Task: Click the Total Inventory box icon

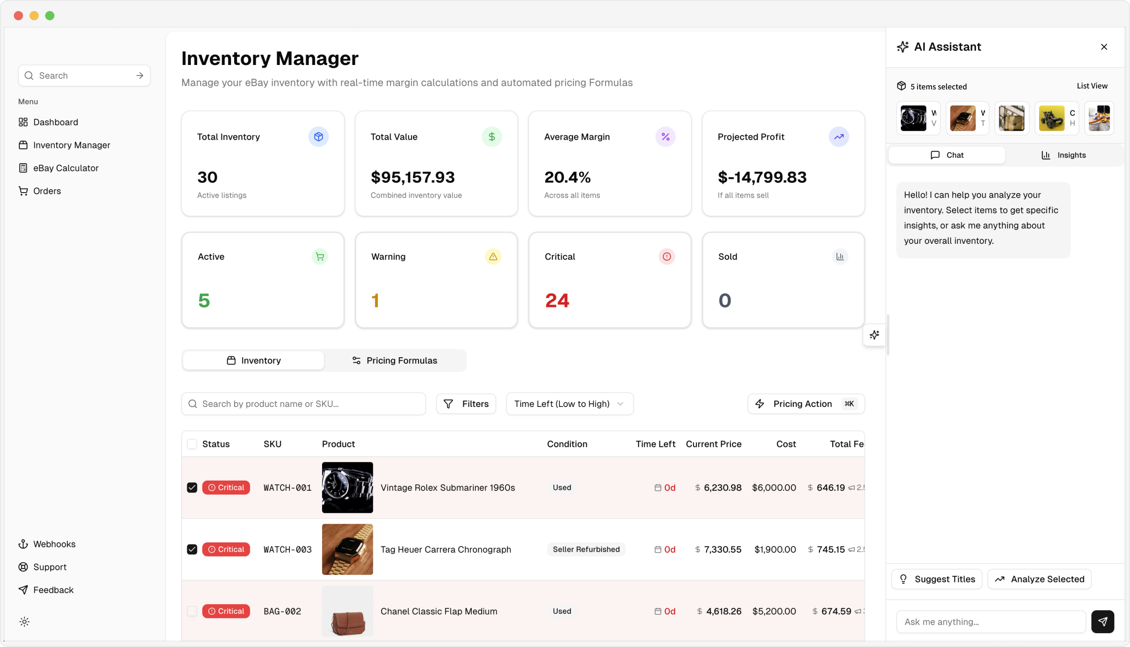Action: [x=318, y=137]
